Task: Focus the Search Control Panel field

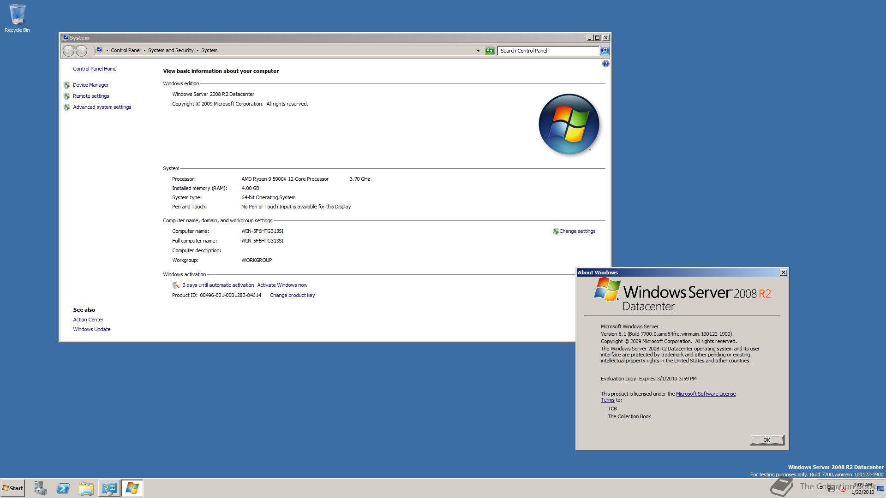Action: click(x=548, y=51)
